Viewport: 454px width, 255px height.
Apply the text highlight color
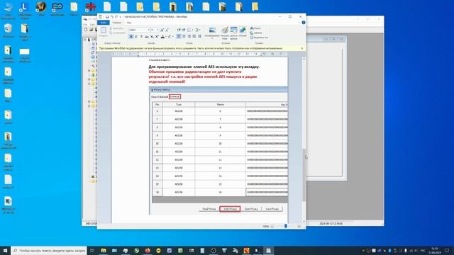click(170, 36)
